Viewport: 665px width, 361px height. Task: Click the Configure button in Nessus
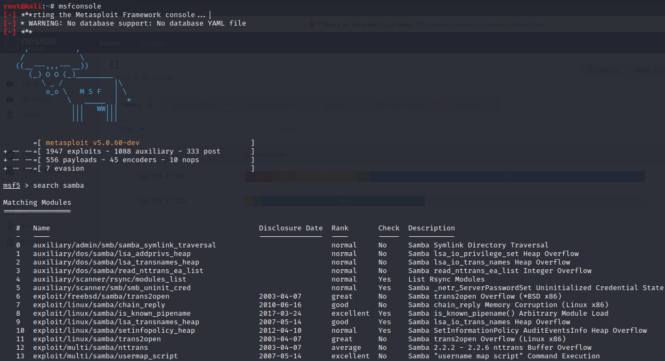pyautogui.click(x=603, y=70)
